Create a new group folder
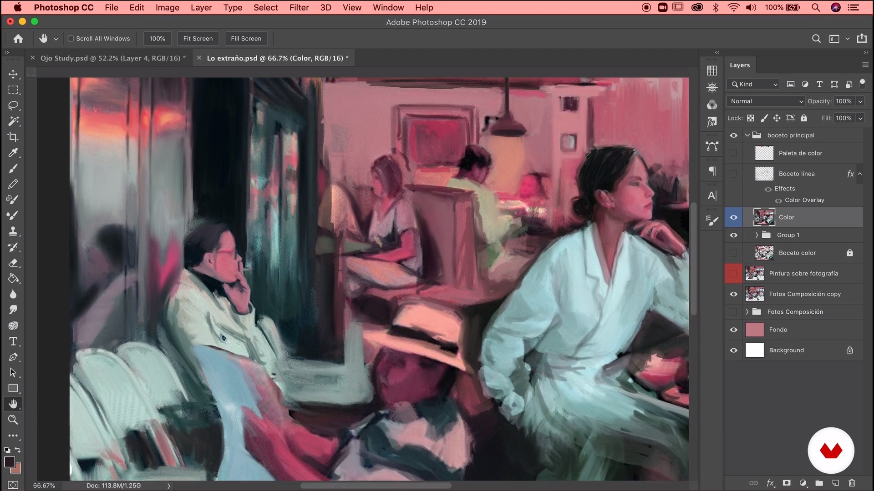 click(x=819, y=483)
